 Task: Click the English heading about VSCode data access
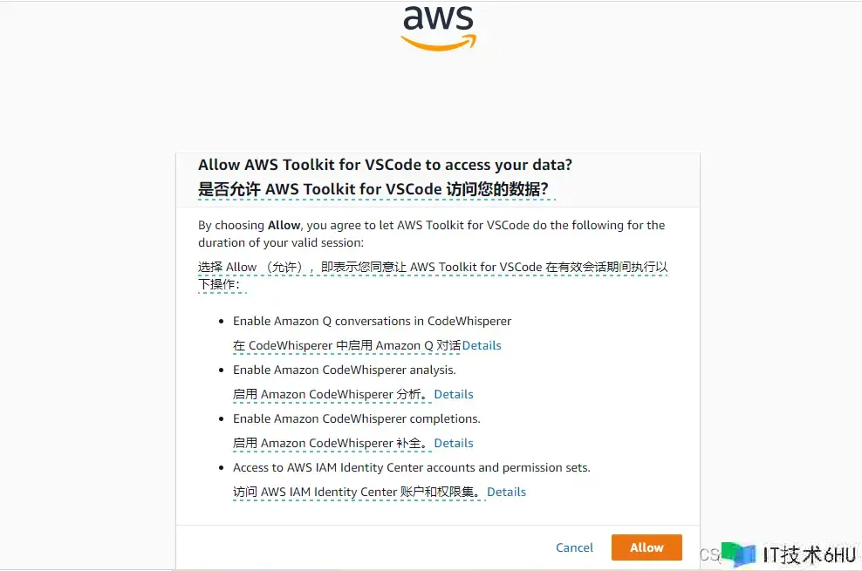point(385,165)
